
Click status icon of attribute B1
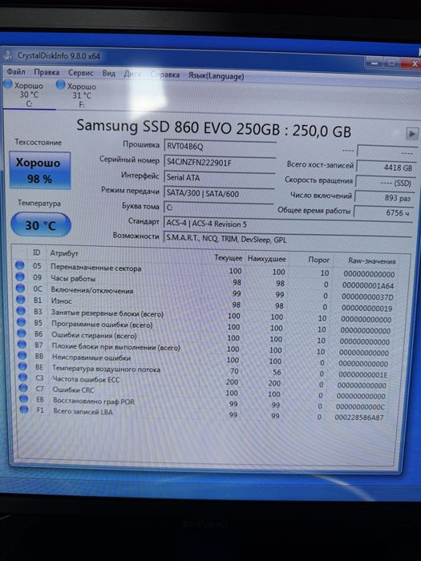[x=21, y=300]
